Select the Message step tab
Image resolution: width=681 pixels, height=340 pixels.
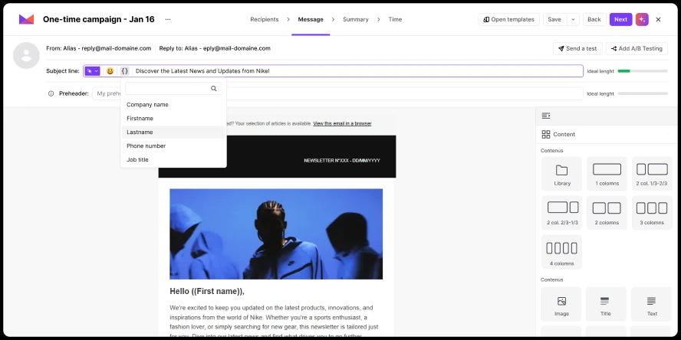click(311, 19)
